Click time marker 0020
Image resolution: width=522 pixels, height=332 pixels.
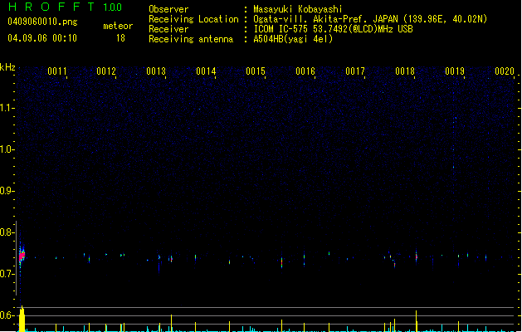pos(505,71)
